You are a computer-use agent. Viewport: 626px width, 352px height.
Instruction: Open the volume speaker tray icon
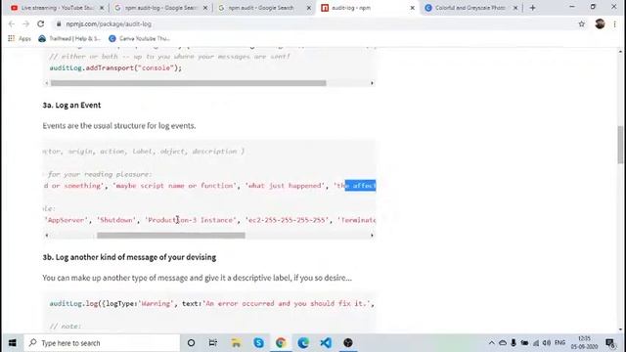point(547,343)
